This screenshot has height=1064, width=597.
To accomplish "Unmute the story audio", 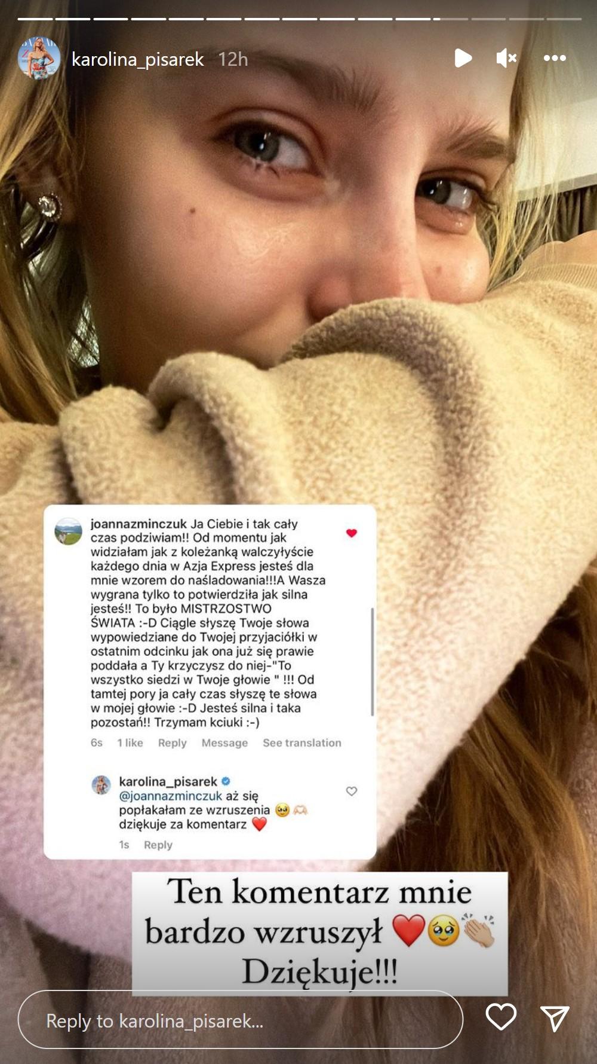I will tap(506, 58).
